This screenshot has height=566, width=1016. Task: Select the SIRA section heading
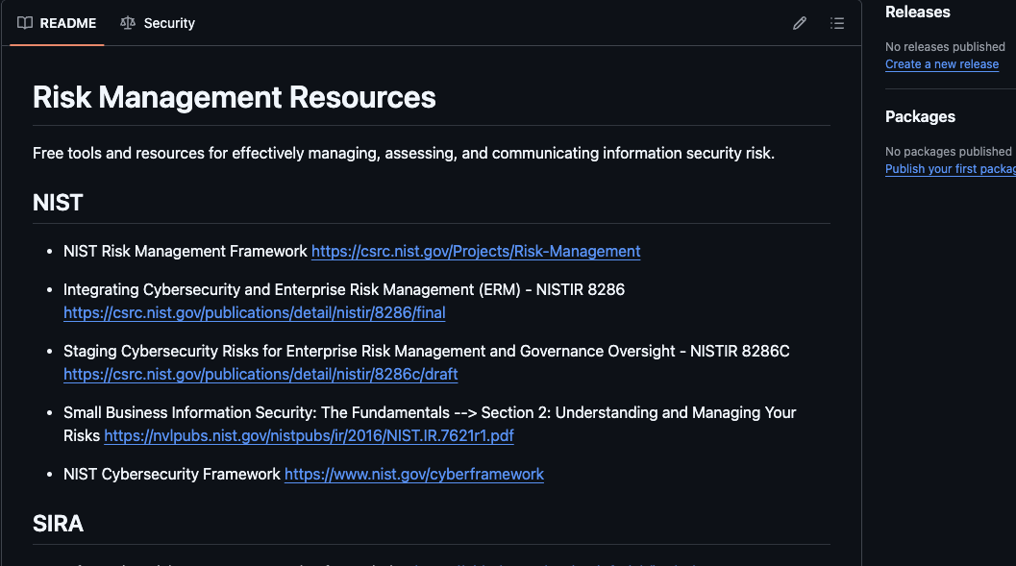(x=58, y=524)
